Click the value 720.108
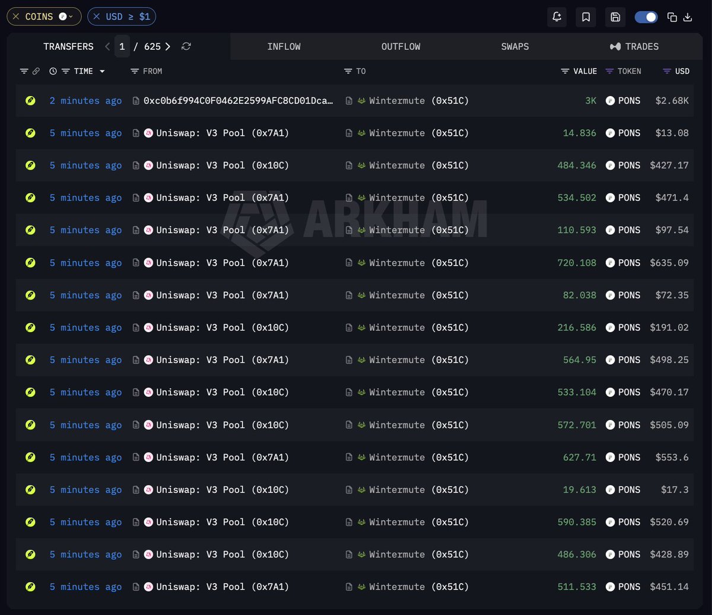The height and width of the screenshot is (615, 712). (x=577, y=263)
